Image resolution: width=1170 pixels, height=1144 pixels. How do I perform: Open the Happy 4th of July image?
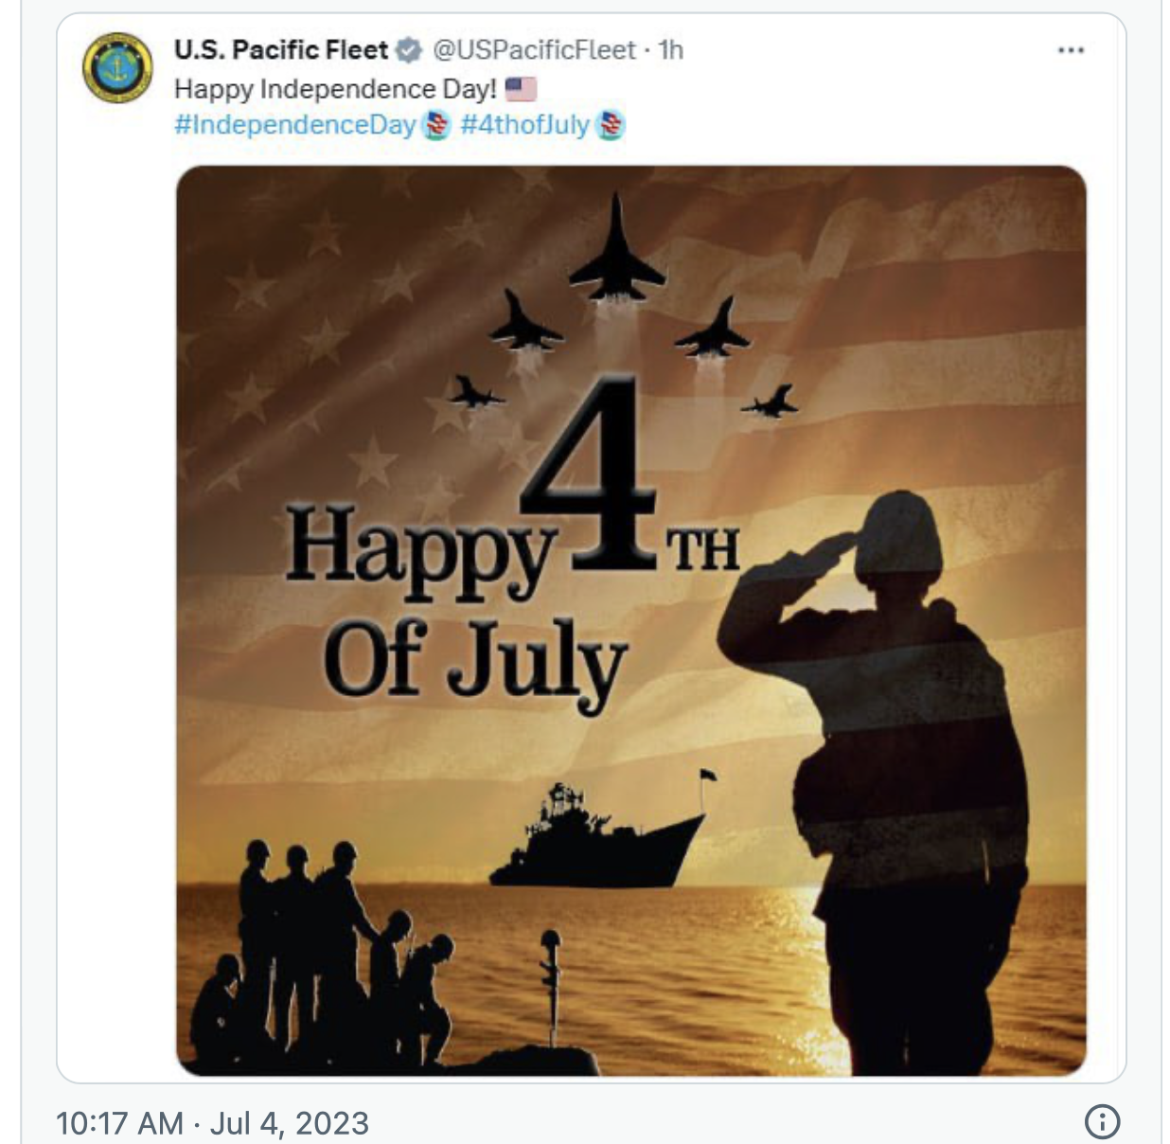click(x=631, y=620)
